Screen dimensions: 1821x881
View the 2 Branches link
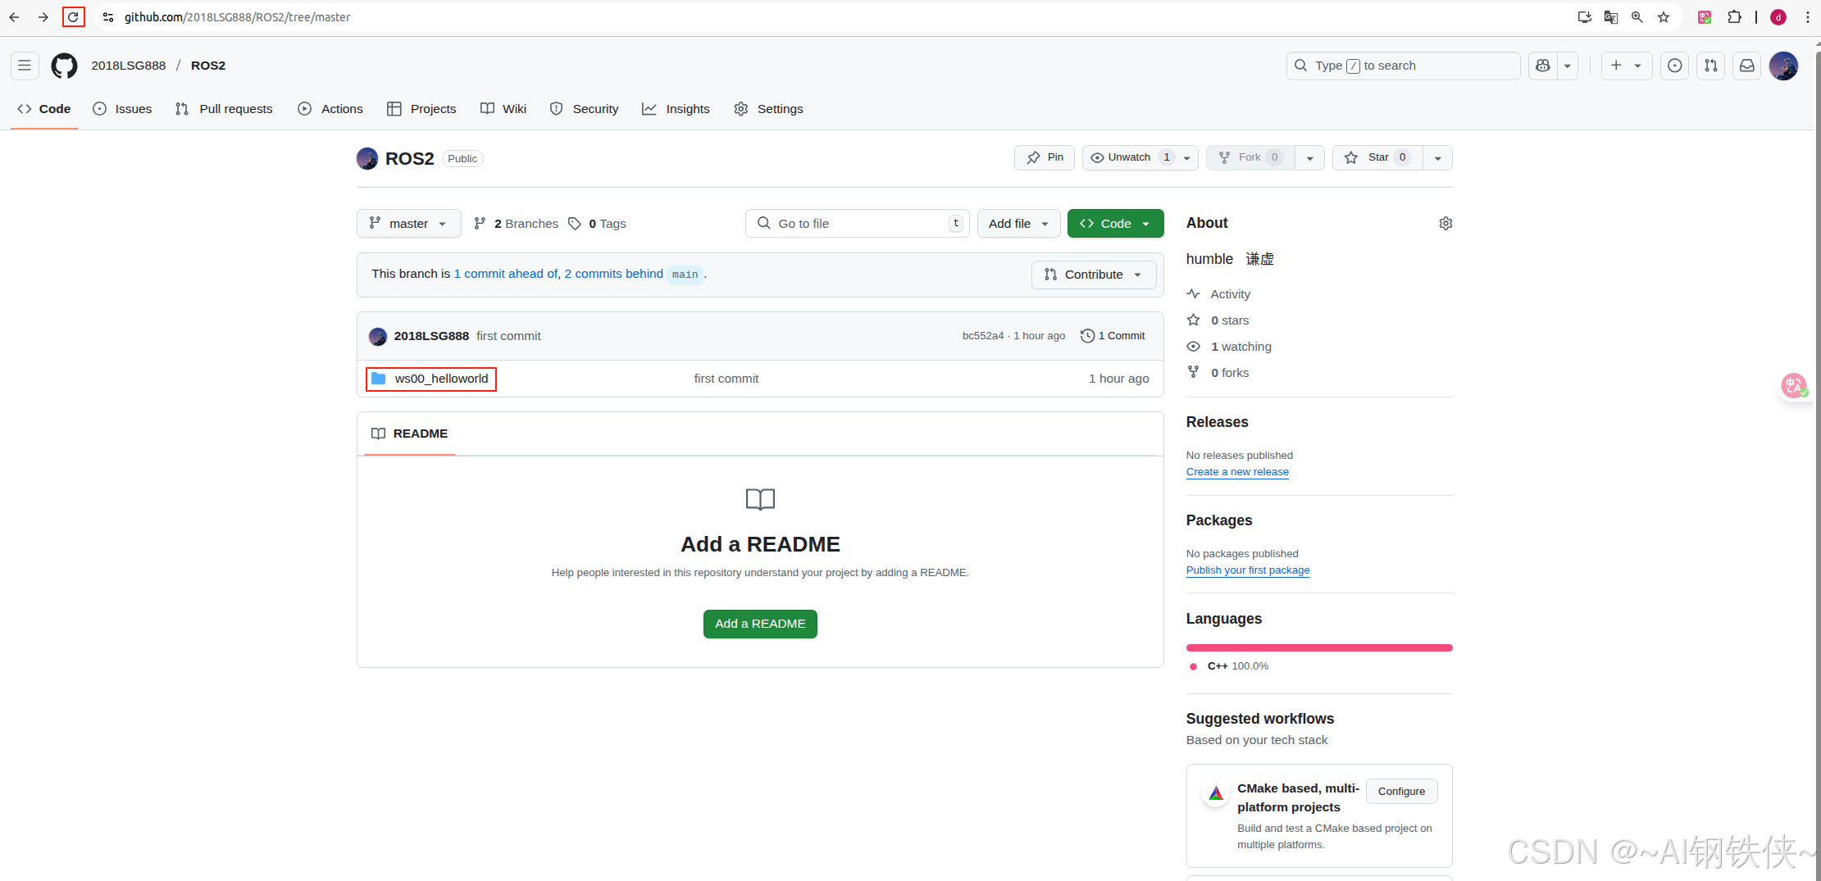517,224
